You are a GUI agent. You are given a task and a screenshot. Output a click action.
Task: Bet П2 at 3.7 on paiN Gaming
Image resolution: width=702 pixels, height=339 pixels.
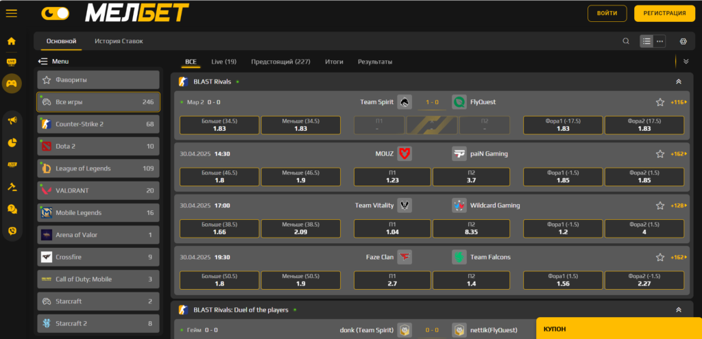point(471,177)
